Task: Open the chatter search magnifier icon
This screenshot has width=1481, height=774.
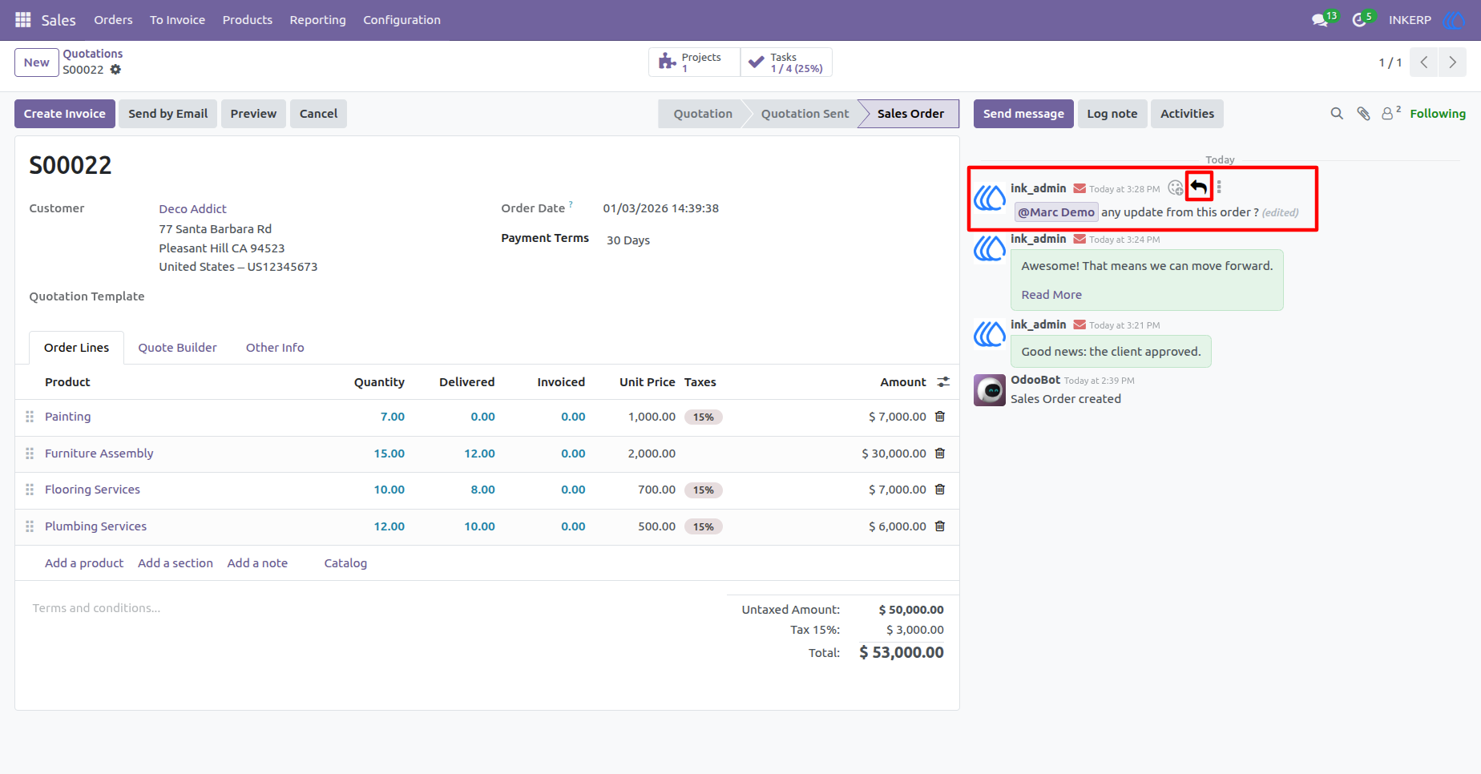Action: pos(1337,114)
